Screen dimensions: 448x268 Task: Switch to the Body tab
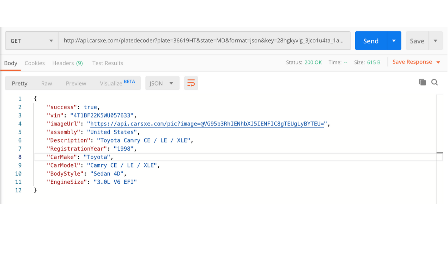11,63
